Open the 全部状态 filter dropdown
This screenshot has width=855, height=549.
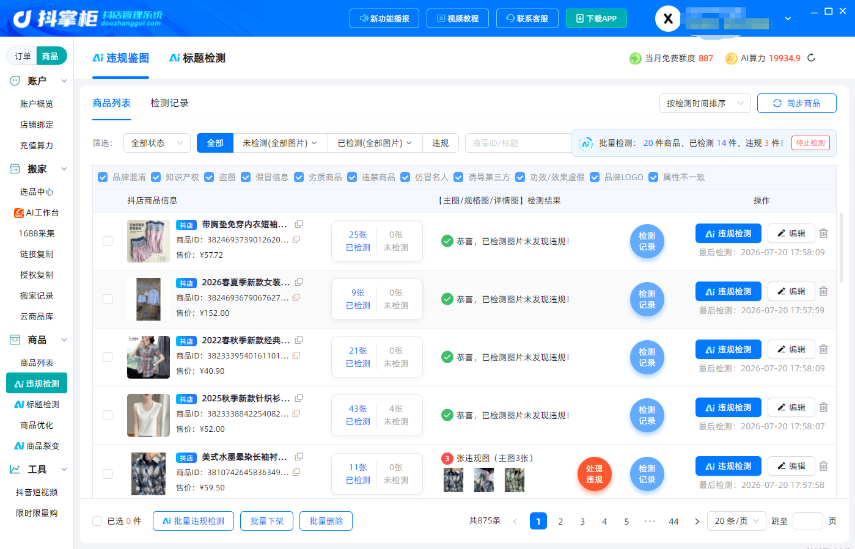(157, 143)
